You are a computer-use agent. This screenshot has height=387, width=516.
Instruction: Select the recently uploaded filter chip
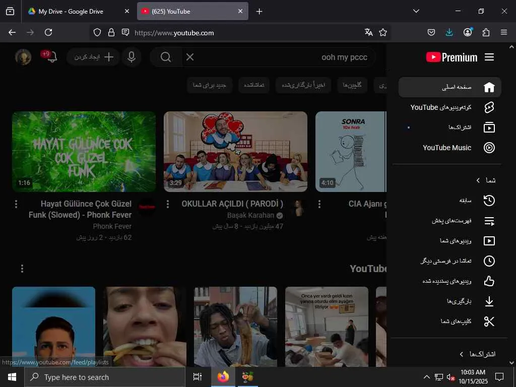click(x=303, y=85)
